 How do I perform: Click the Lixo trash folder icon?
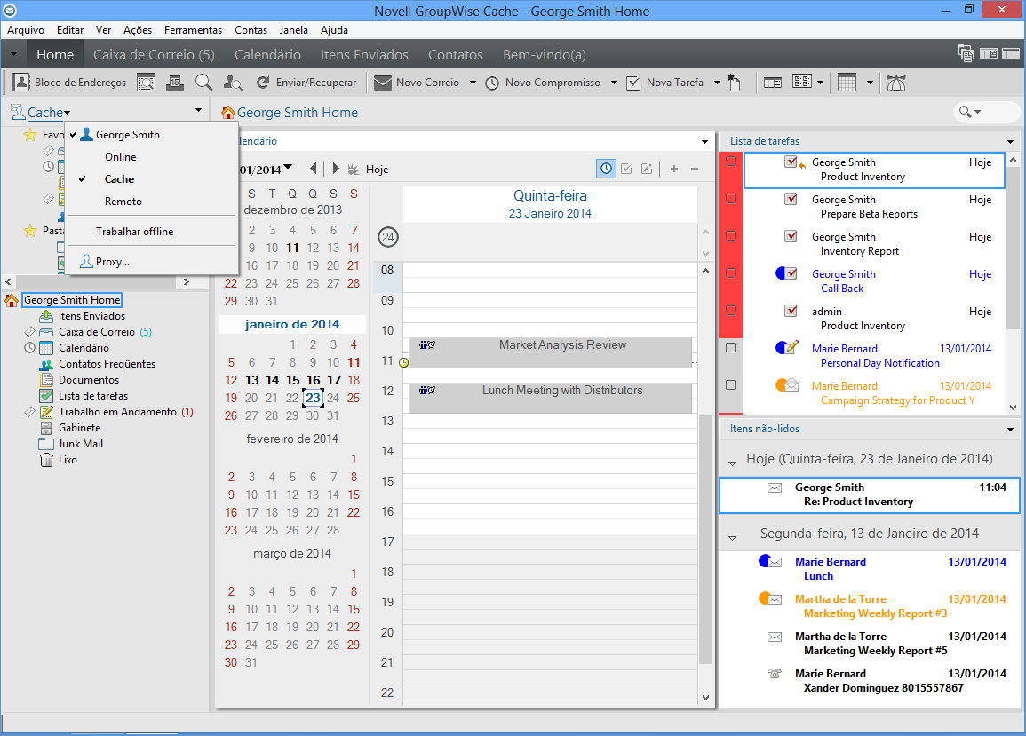pos(46,460)
